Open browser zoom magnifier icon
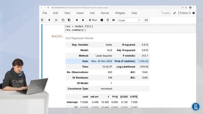This screenshot has height=114, width=203. tap(183, 8)
